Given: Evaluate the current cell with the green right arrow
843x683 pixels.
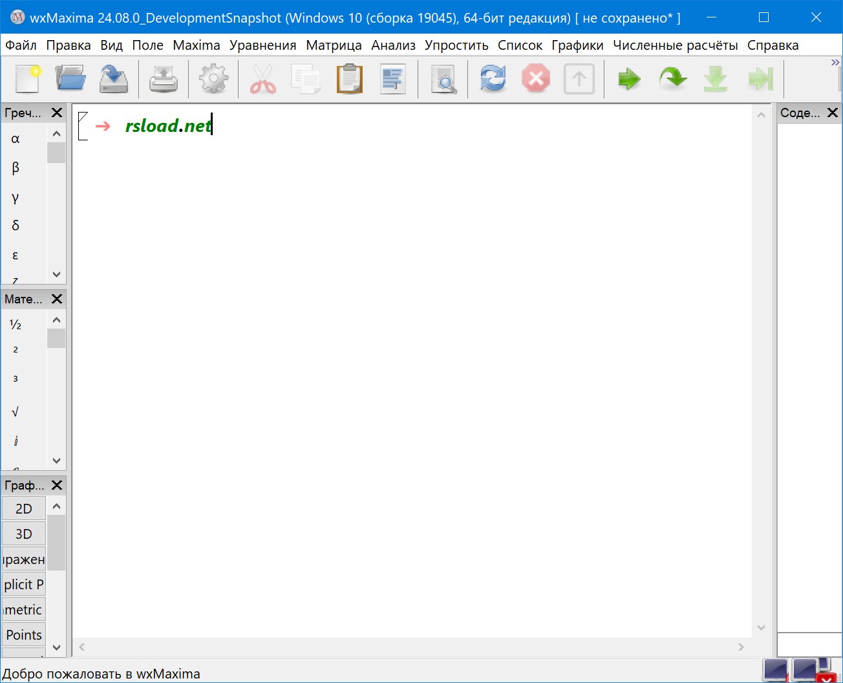Looking at the screenshot, I should tap(629, 80).
